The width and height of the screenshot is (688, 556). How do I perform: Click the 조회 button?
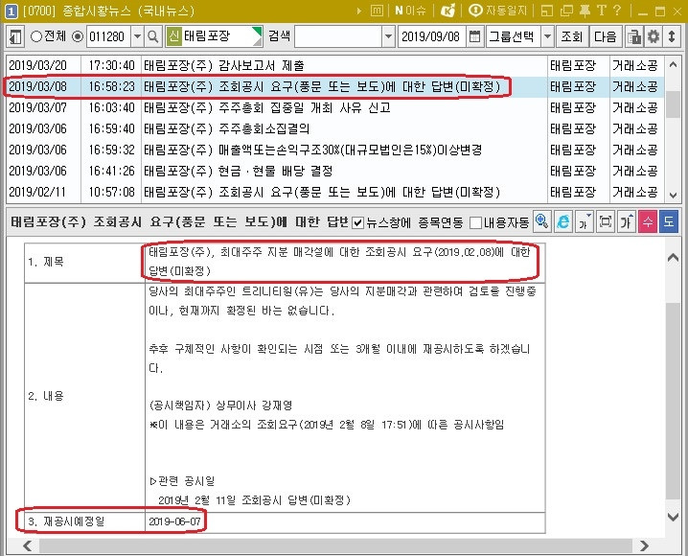coord(572,36)
